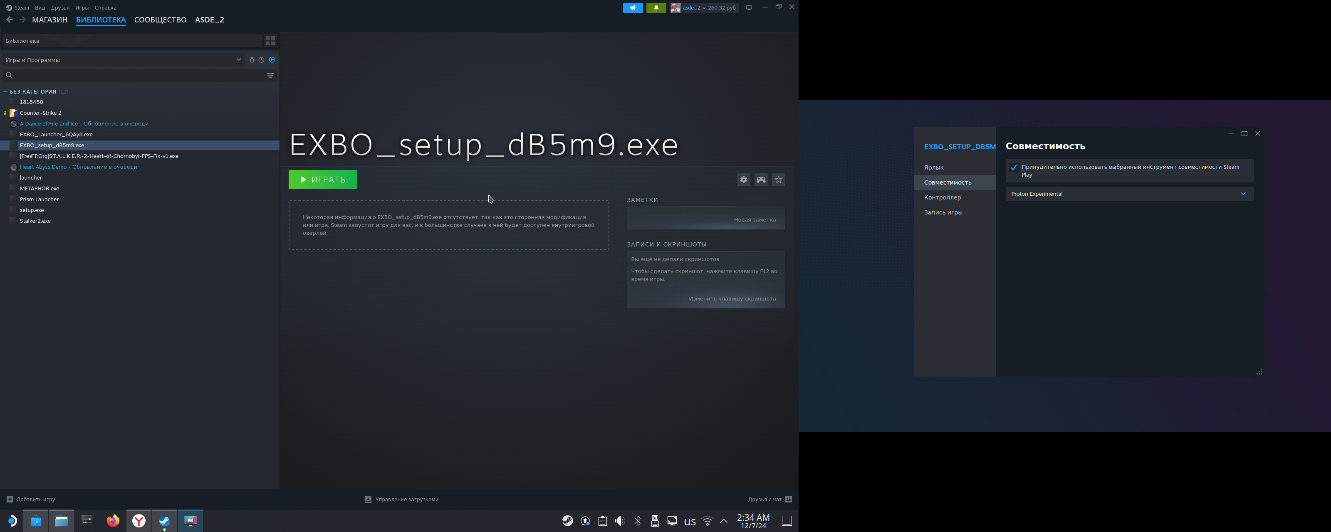This screenshot has width=1331, height=532.
Task: Open the volume tray icon
Action: [620, 521]
